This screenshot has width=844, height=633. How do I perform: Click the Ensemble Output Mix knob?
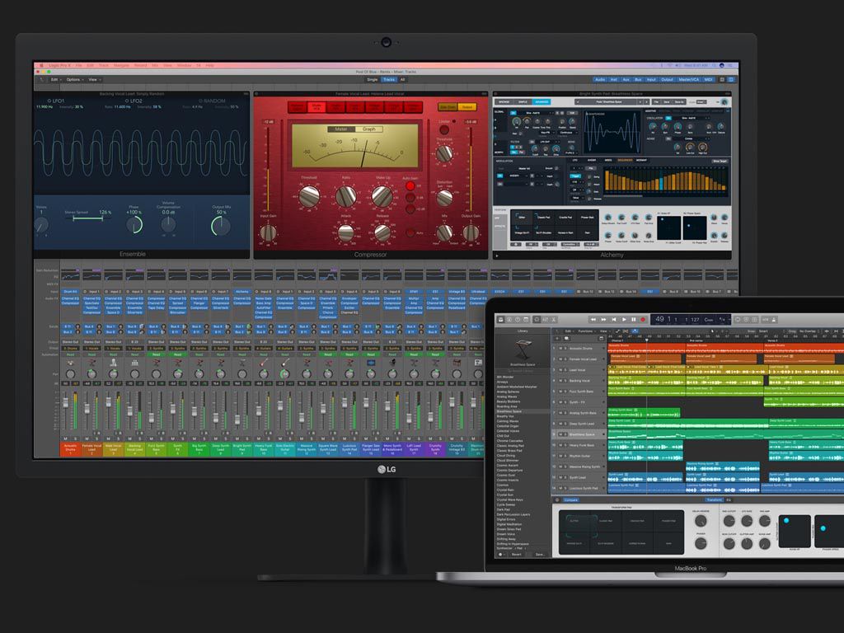click(x=221, y=224)
